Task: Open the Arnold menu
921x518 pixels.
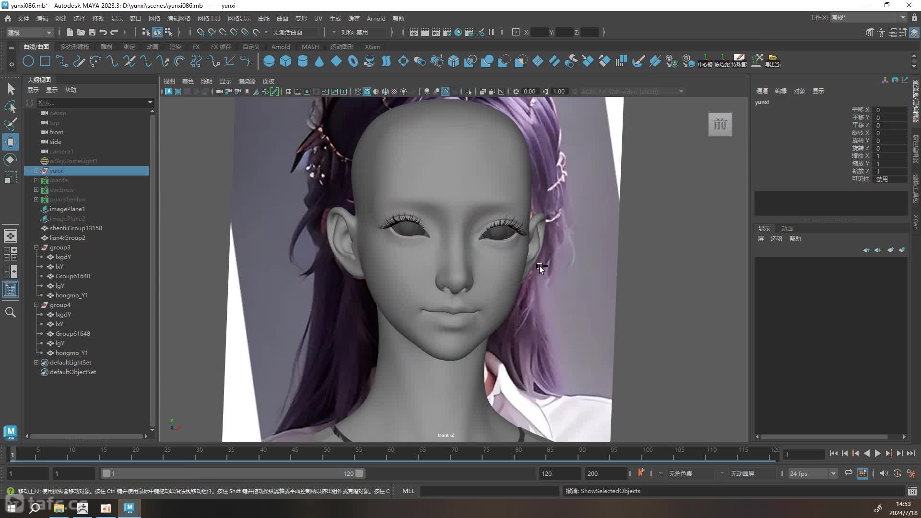Action: coord(376,18)
